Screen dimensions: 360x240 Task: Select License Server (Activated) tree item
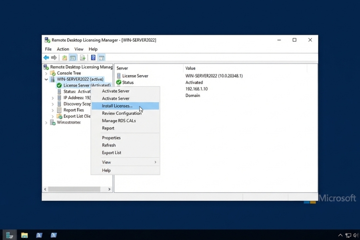click(x=87, y=85)
